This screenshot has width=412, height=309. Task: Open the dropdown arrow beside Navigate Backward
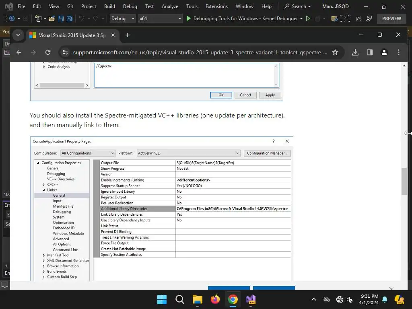click(19, 19)
